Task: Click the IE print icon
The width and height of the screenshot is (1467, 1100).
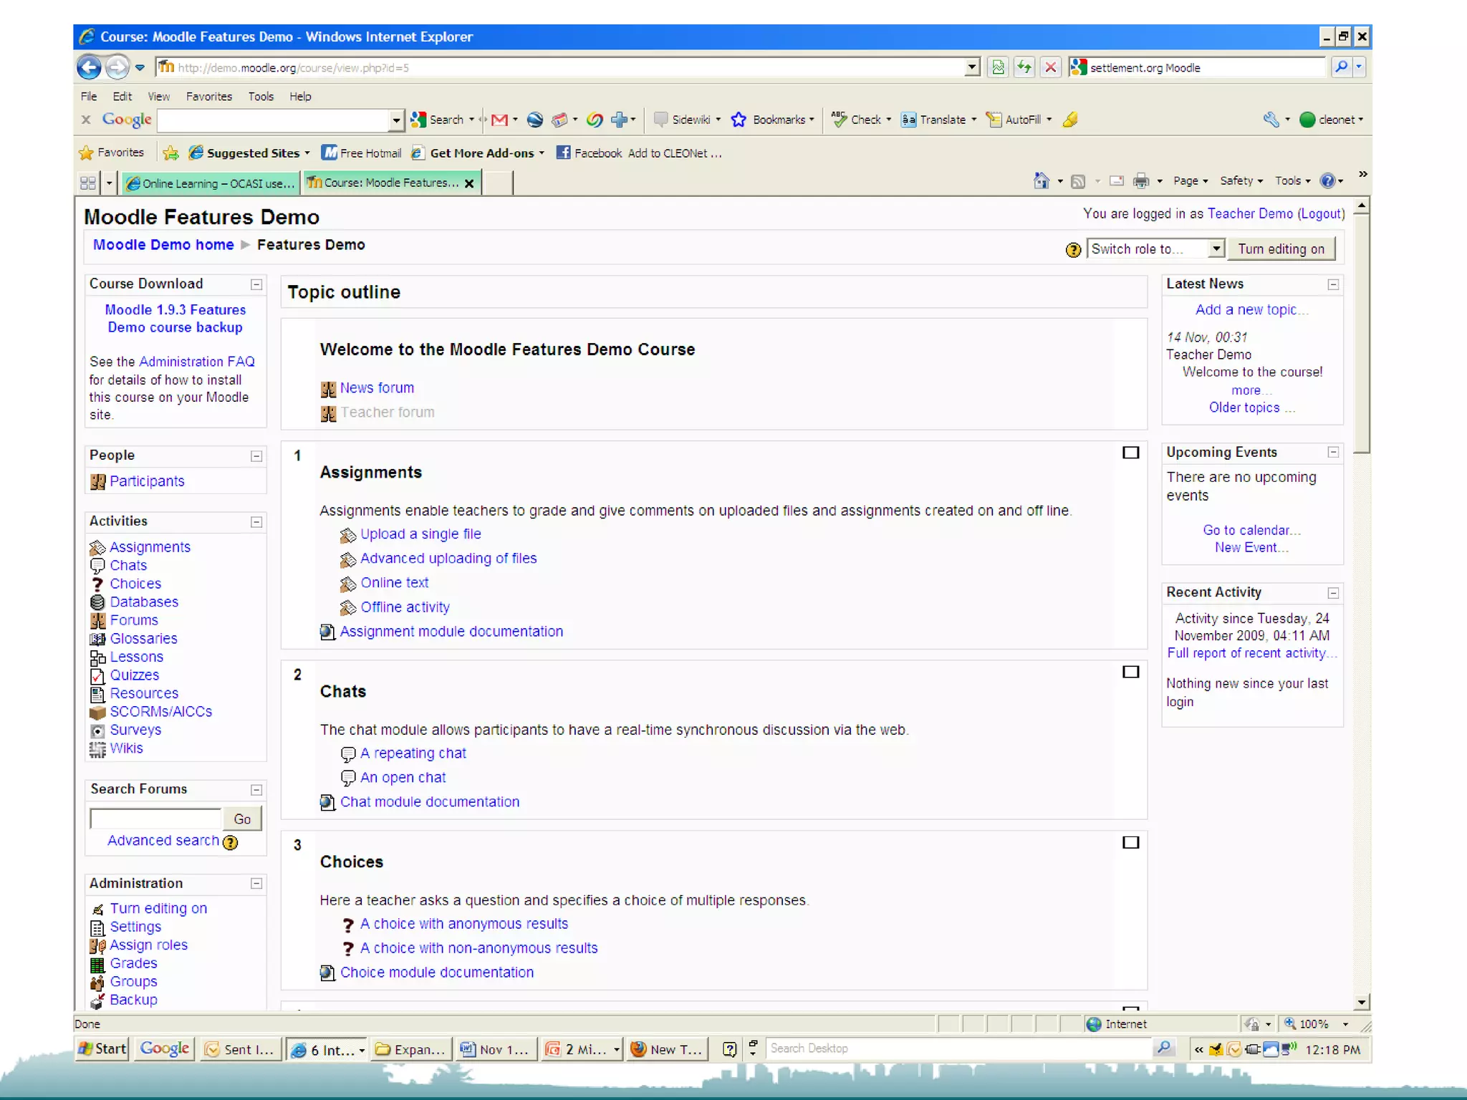Action: pyautogui.click(x=1141, y=181)
